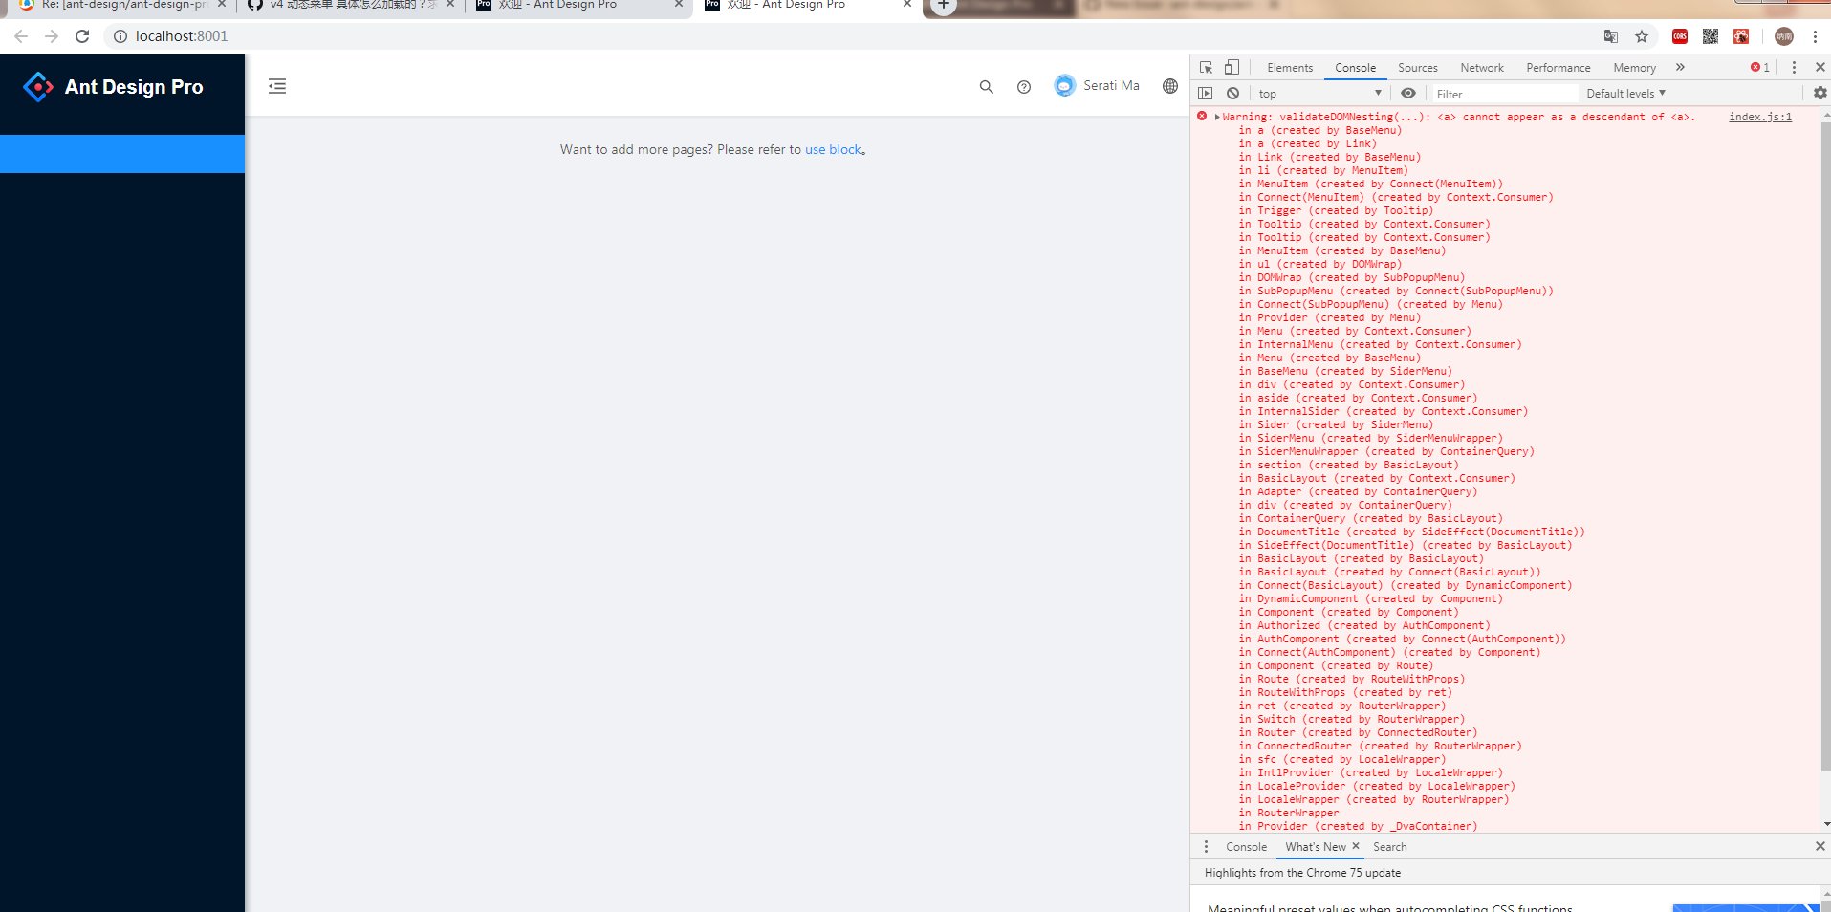Open the index.js:1 source link
Screen dimensions: 1831x912
click(x=1760, y=117)
